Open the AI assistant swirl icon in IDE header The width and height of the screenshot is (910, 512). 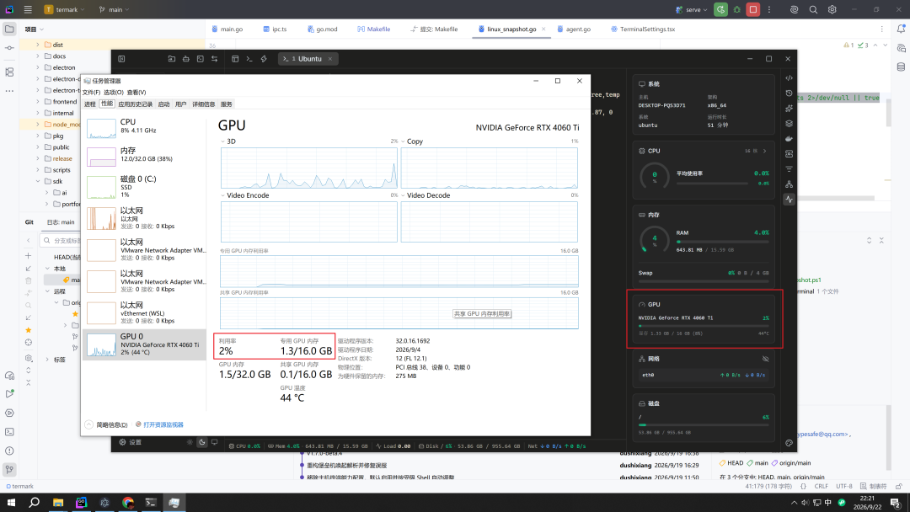click(x=794, y=9)
